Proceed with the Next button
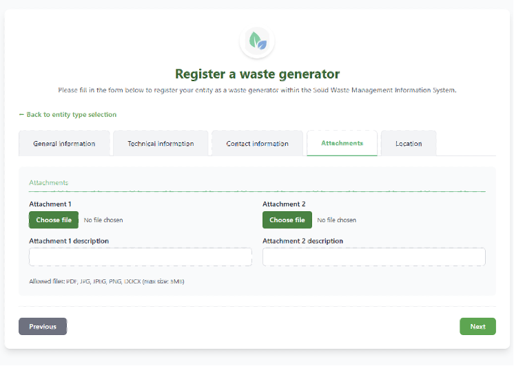This screenshot has width=514, height=366. click(477, 326)
